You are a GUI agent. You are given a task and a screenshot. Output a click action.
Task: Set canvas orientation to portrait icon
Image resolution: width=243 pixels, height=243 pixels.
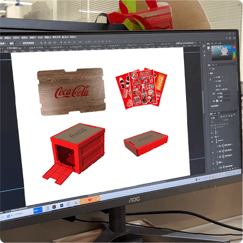coord(216,86)
